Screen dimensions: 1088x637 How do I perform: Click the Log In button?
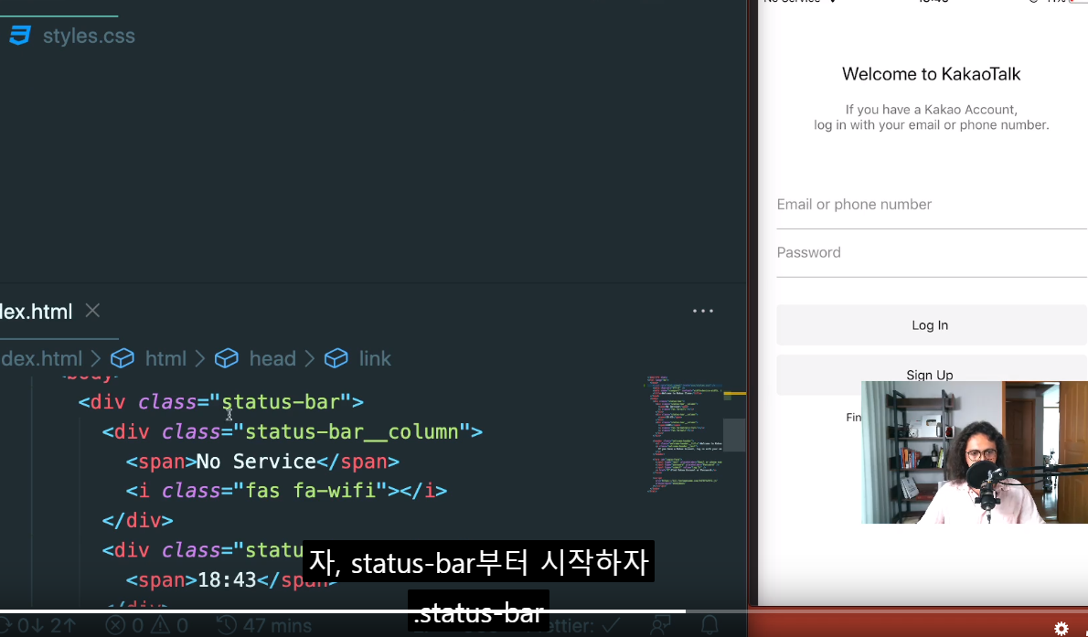[x=932, y=324]
